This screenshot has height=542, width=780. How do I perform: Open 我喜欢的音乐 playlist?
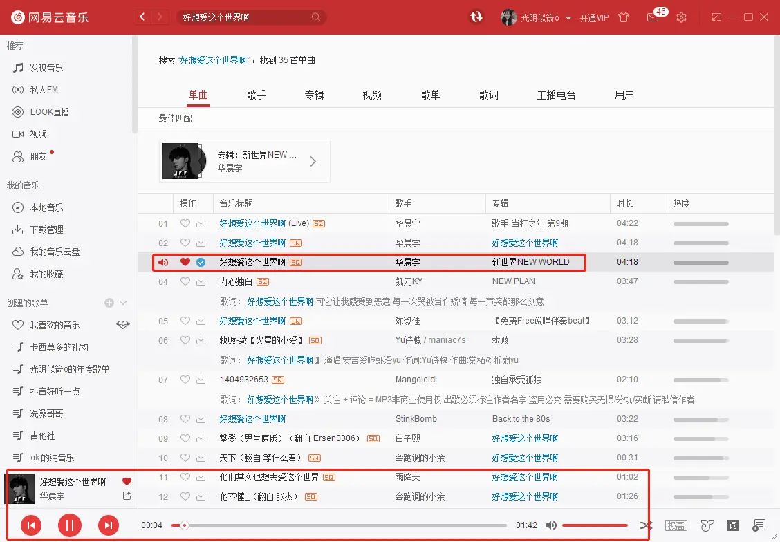55,325
